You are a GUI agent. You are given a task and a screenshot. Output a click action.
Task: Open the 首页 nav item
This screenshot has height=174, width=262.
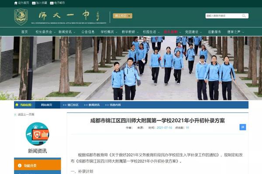(x=24, y=32)
